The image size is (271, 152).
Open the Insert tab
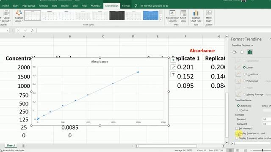[x=16, y=6]
